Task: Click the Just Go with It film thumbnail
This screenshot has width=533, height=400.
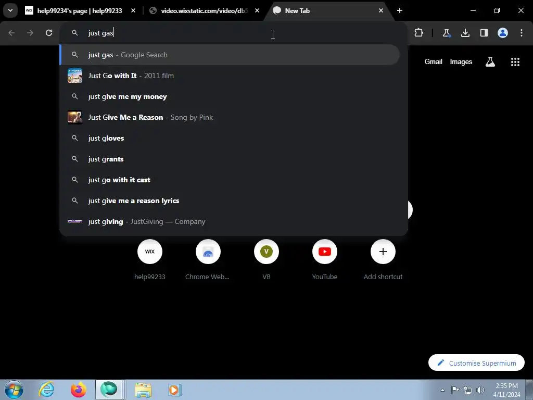Action: [75, 76]
